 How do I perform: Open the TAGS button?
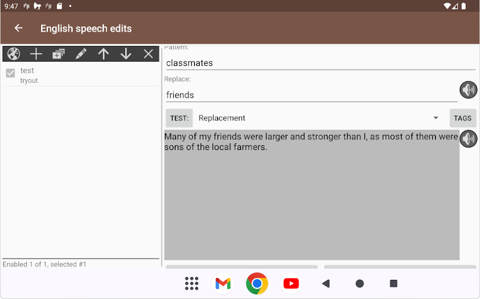(463, 118)
